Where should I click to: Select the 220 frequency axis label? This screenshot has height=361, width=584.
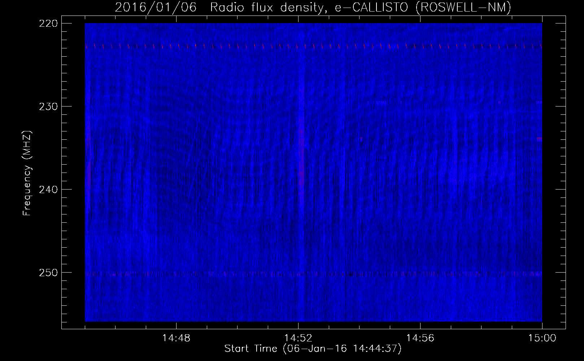[x=48, y=23]
